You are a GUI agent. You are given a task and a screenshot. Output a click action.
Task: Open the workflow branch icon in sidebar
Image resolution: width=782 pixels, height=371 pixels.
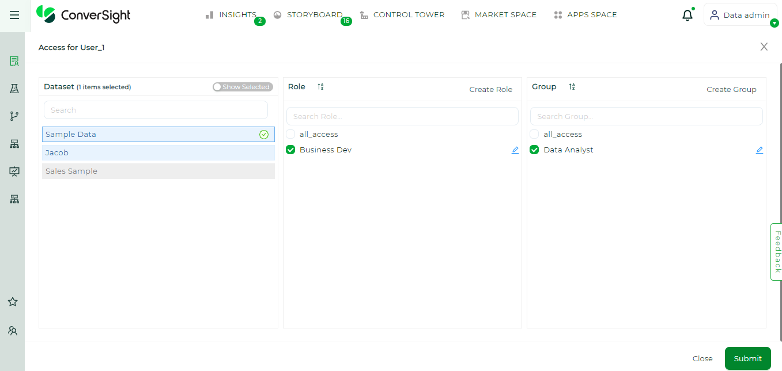coord(14,116)
